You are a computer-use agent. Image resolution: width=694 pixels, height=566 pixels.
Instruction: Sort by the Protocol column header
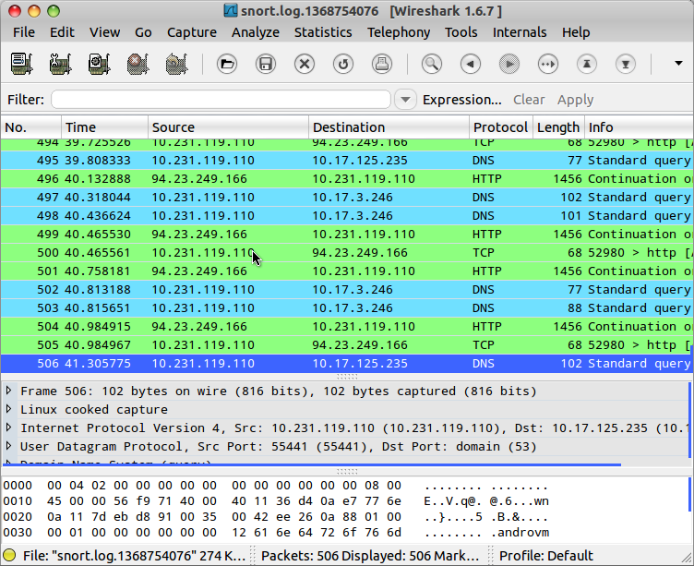[x=501, y=127]
